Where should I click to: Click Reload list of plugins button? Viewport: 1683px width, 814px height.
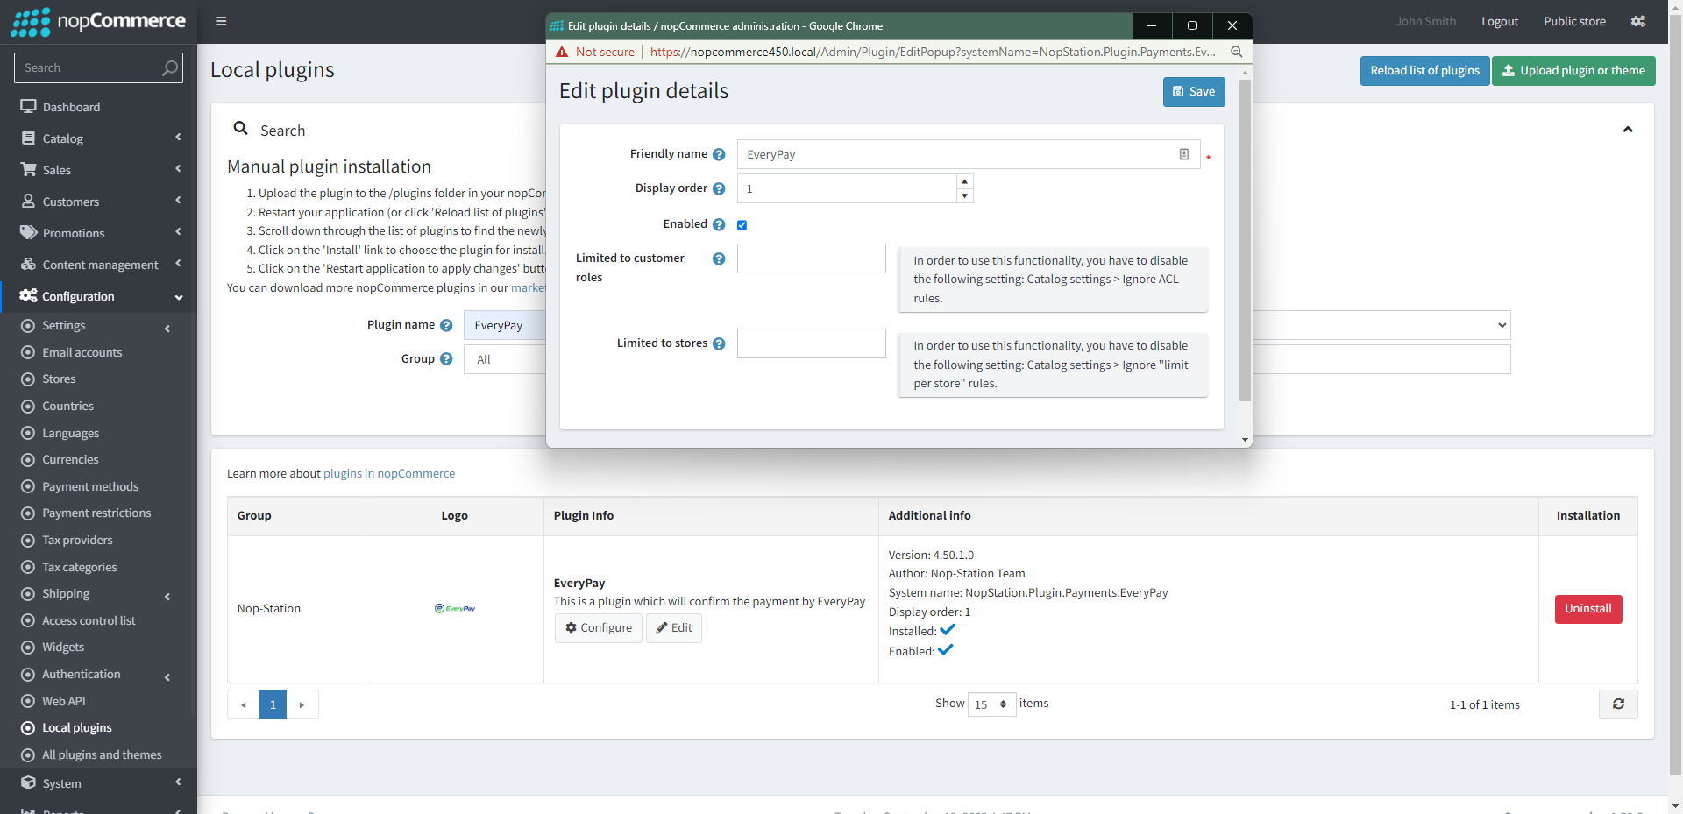[x=1424, y=71]
